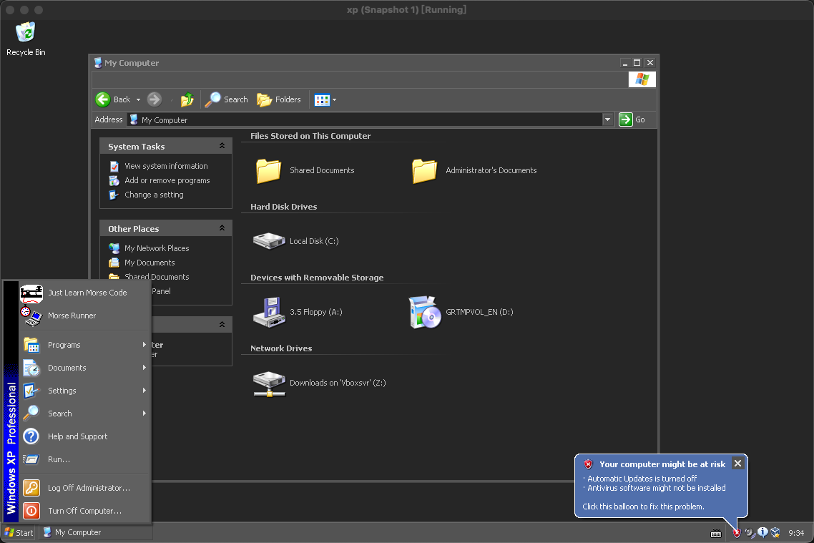Open the Documents submenu
Viewport: 814px width, 543px height.
pos(85,368)
